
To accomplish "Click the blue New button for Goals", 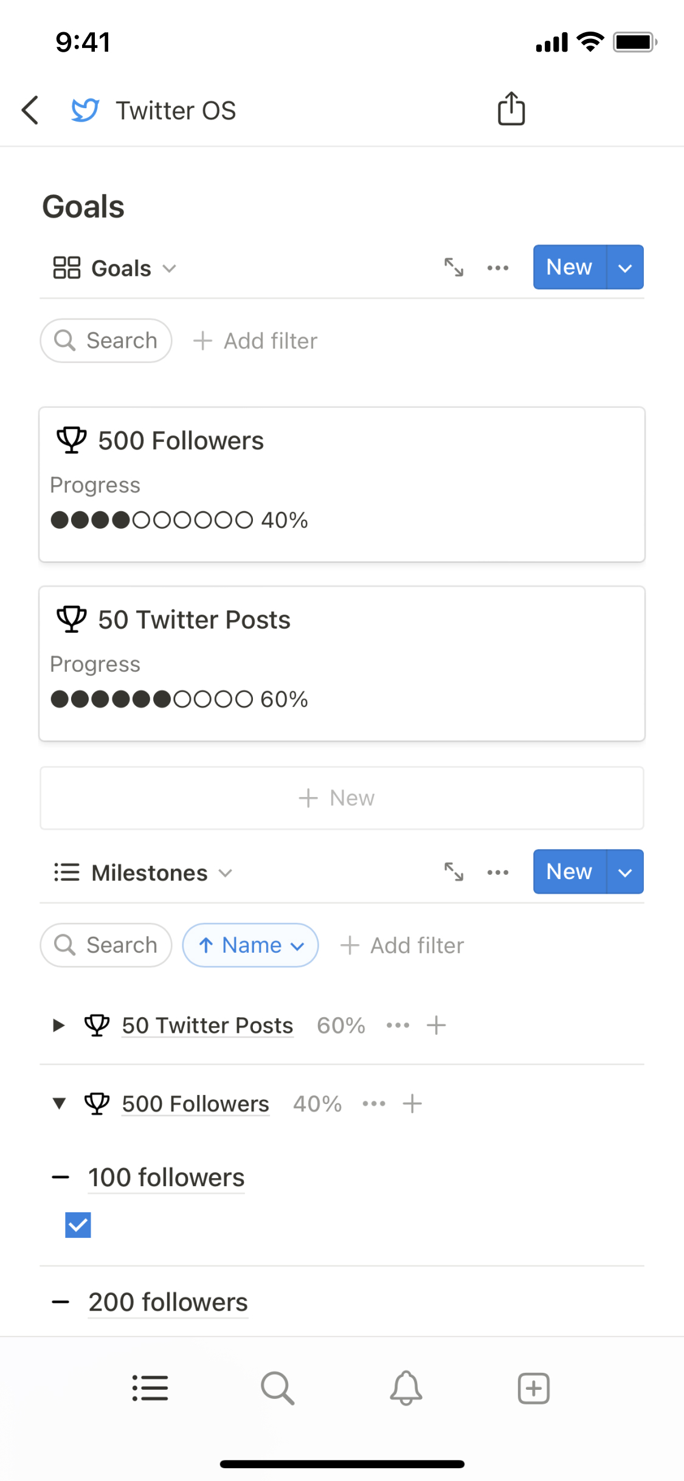I will tap(569, 268).
